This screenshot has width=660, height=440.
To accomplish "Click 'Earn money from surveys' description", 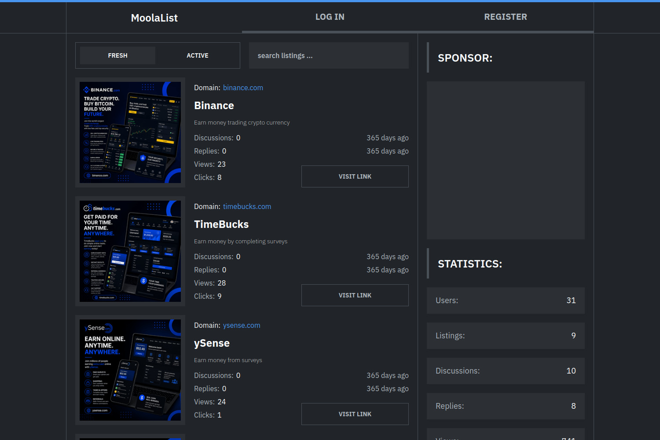I will click(x=228, y=360).
